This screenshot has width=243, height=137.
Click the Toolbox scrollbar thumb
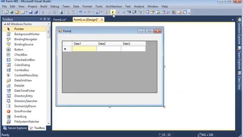(49, 32)
